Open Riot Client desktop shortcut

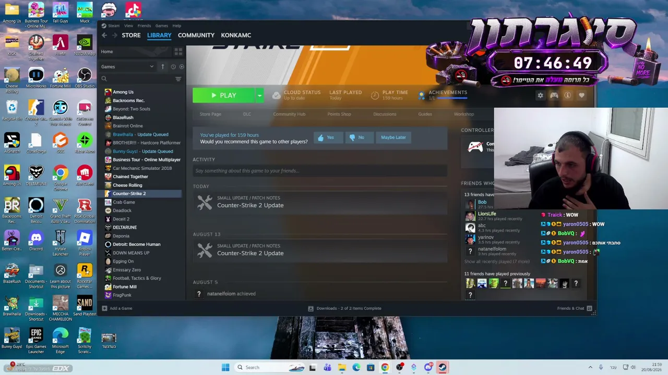pos(85,176)
